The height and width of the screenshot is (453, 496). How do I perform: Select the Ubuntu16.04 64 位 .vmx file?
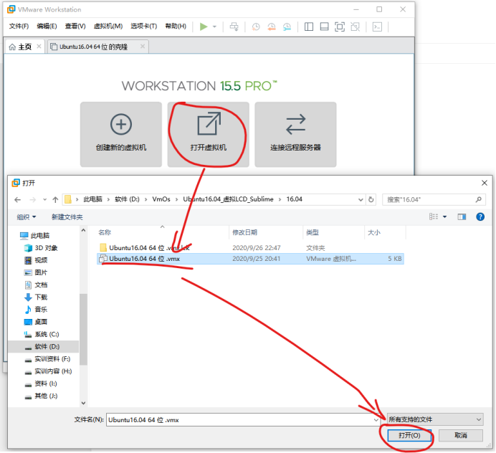click(250, 259)
